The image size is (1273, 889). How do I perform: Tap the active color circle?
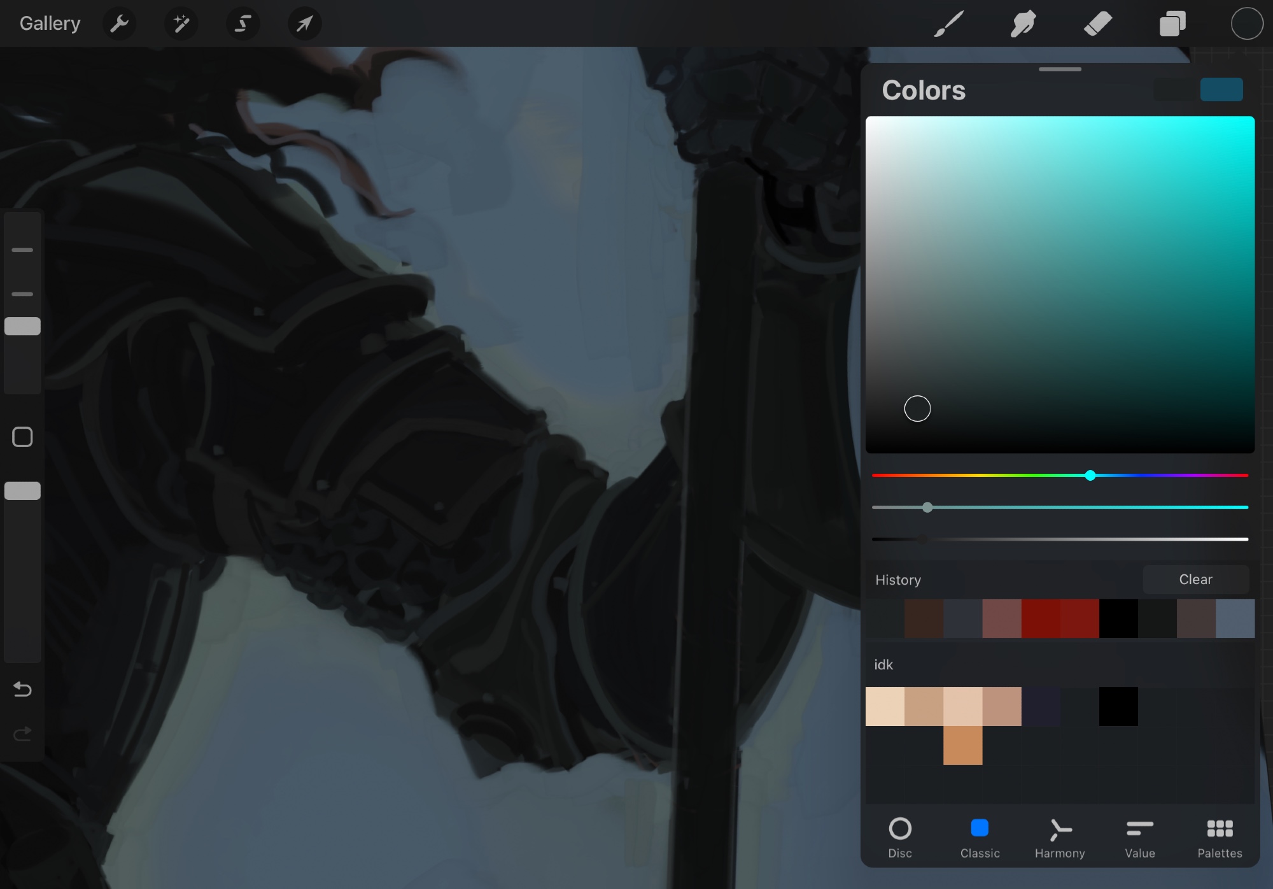pos(1246,24)
